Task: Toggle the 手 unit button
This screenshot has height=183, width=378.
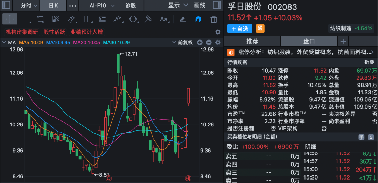Action: point(361,137)
